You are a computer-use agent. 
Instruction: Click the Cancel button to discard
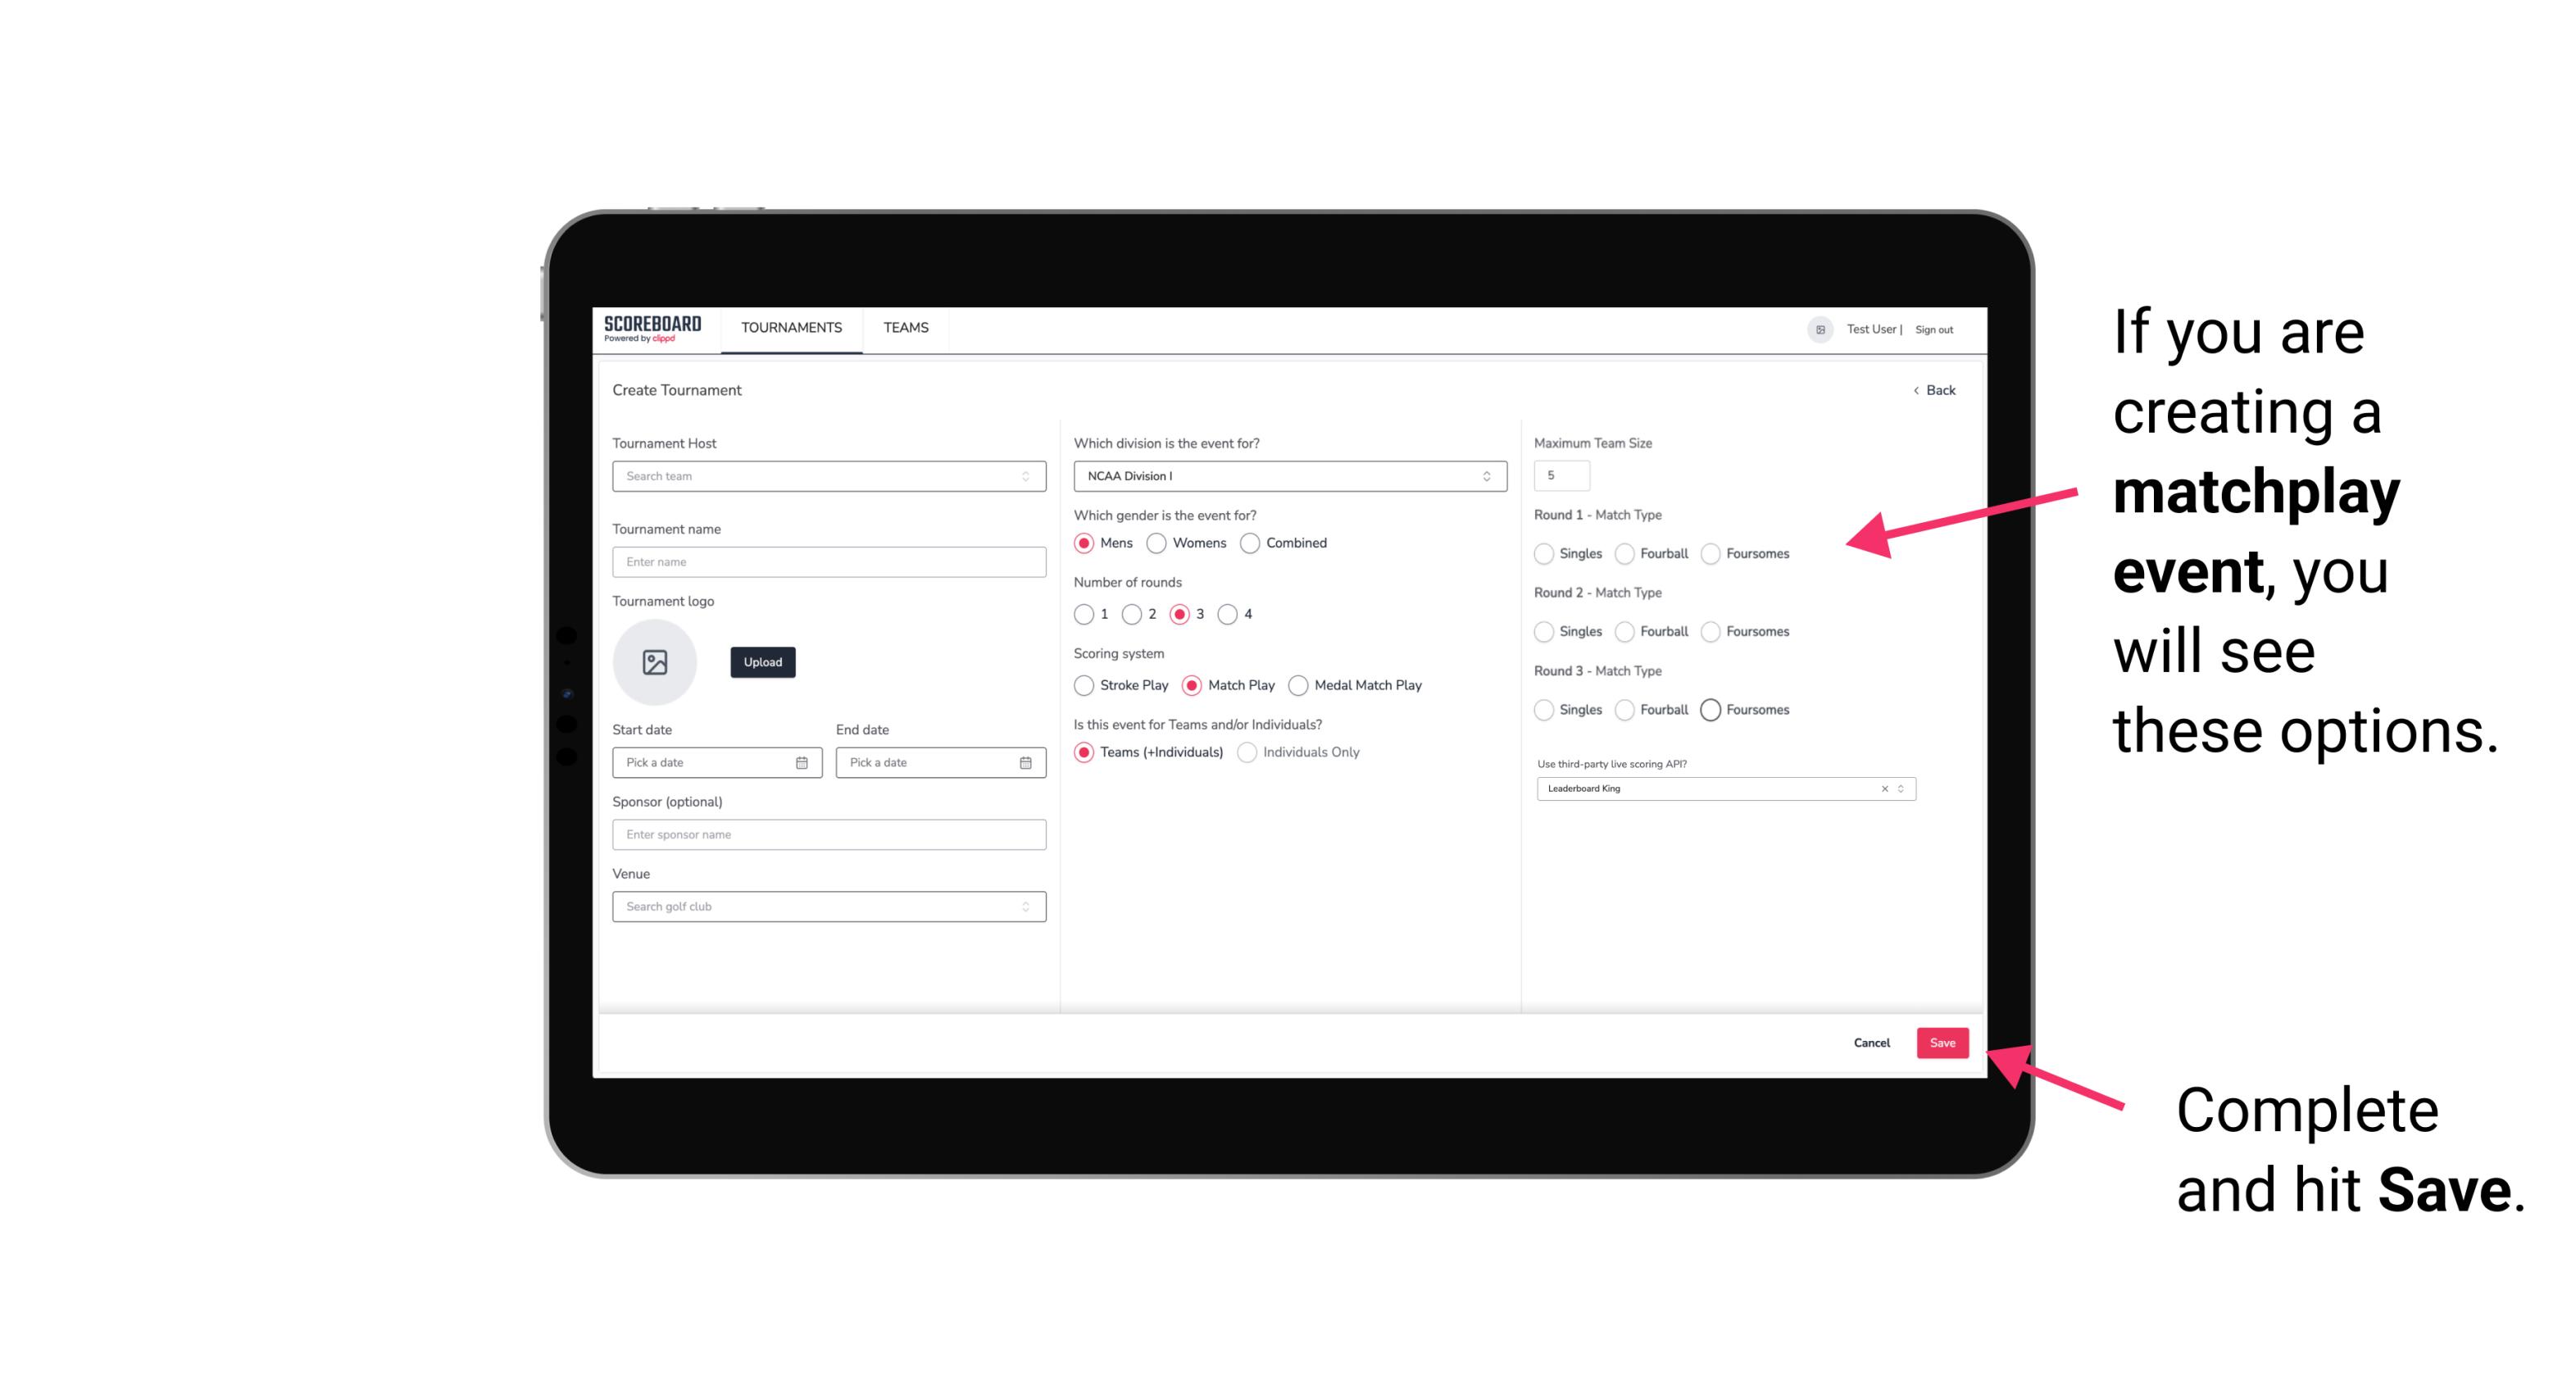(1871, 1041)
